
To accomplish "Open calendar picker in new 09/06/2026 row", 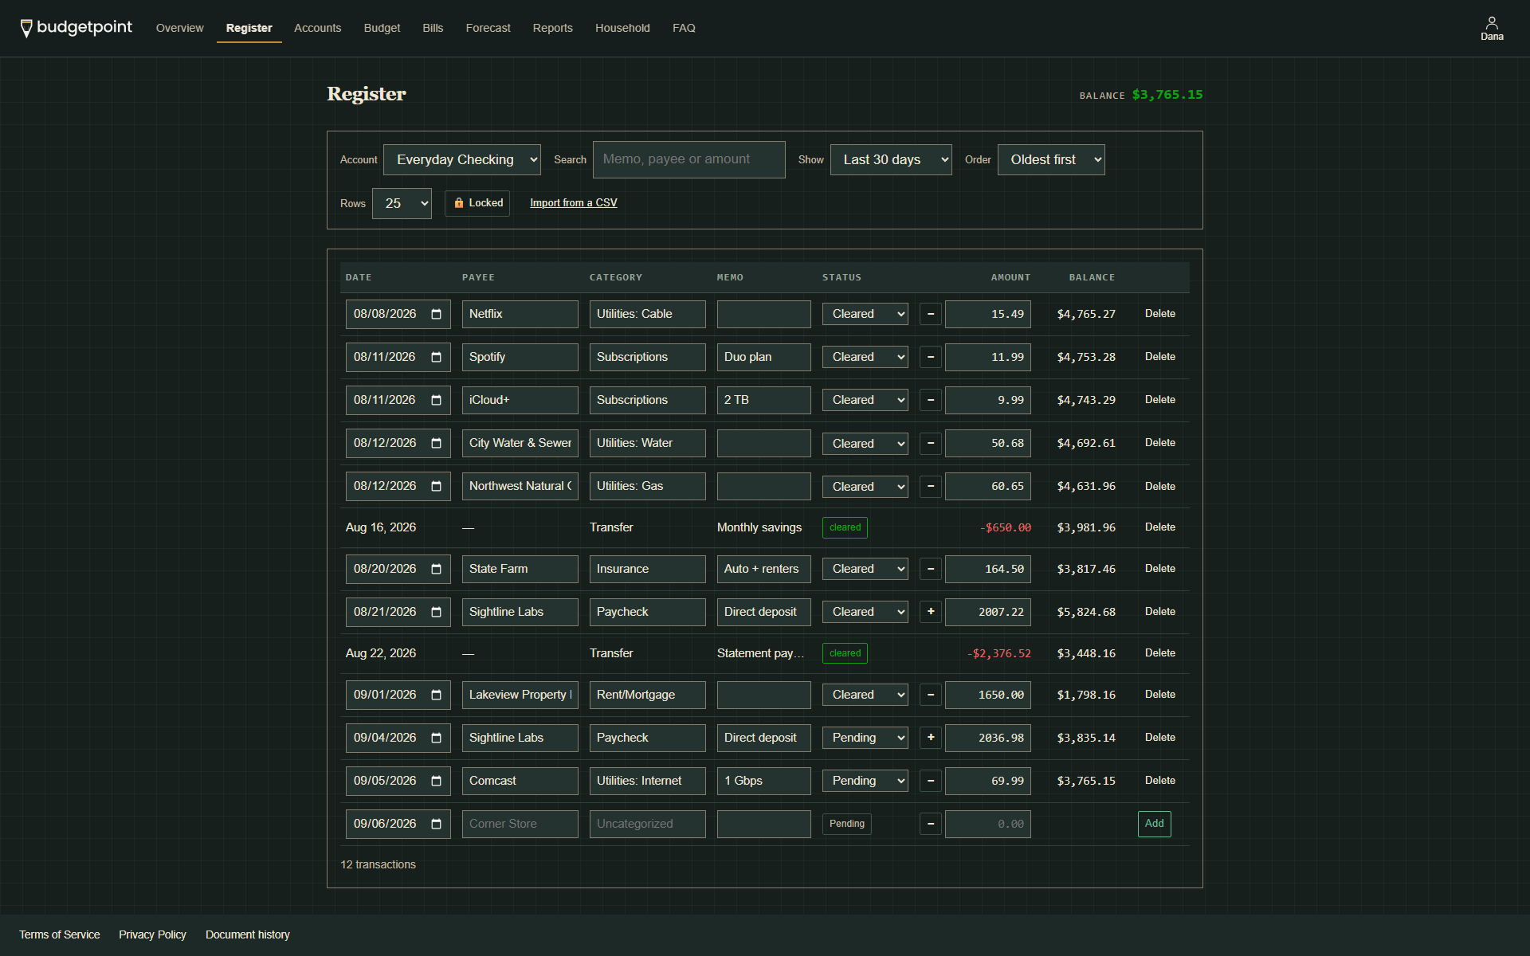I will [436, 824].
